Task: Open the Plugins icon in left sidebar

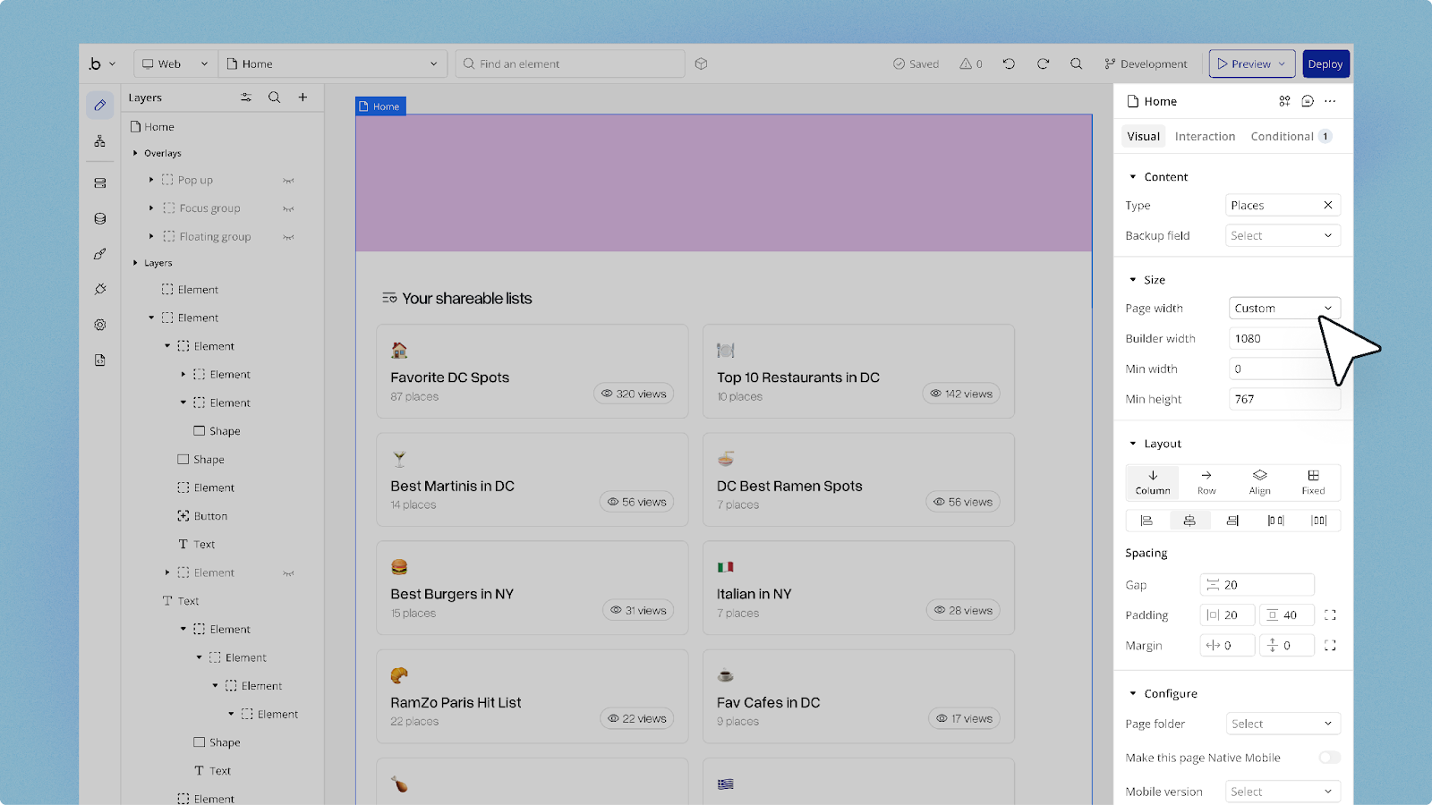Action: tap(100, 289)
